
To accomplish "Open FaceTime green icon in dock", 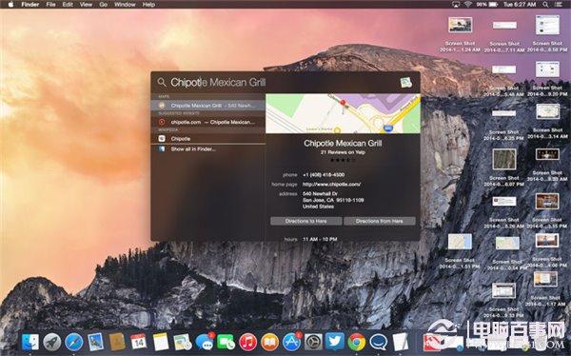I will tap(226, 342).
